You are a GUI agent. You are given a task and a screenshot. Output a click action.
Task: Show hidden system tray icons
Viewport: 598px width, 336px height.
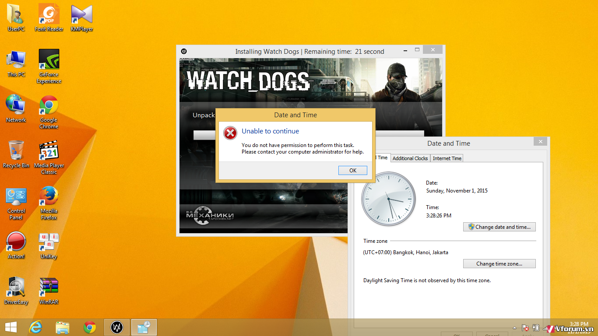[515, 328]
